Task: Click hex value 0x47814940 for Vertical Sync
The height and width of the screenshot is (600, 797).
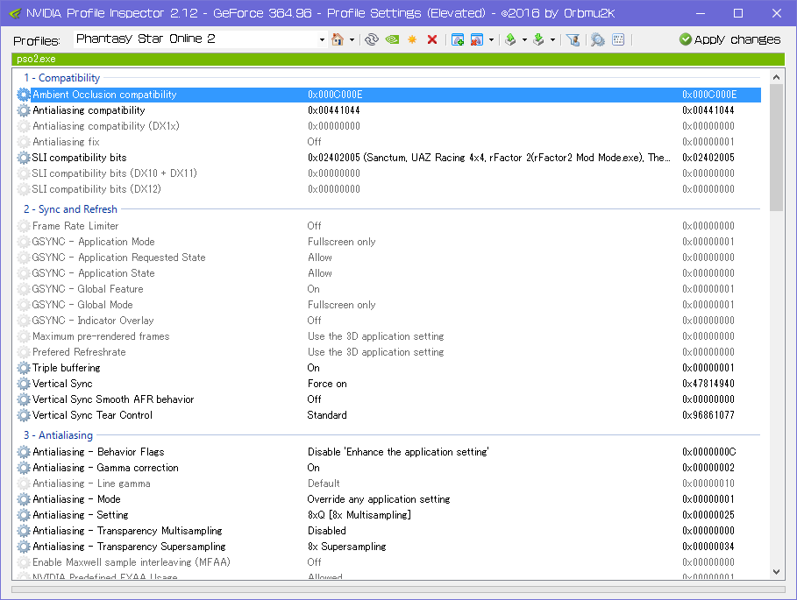Action: pos(708,384)
